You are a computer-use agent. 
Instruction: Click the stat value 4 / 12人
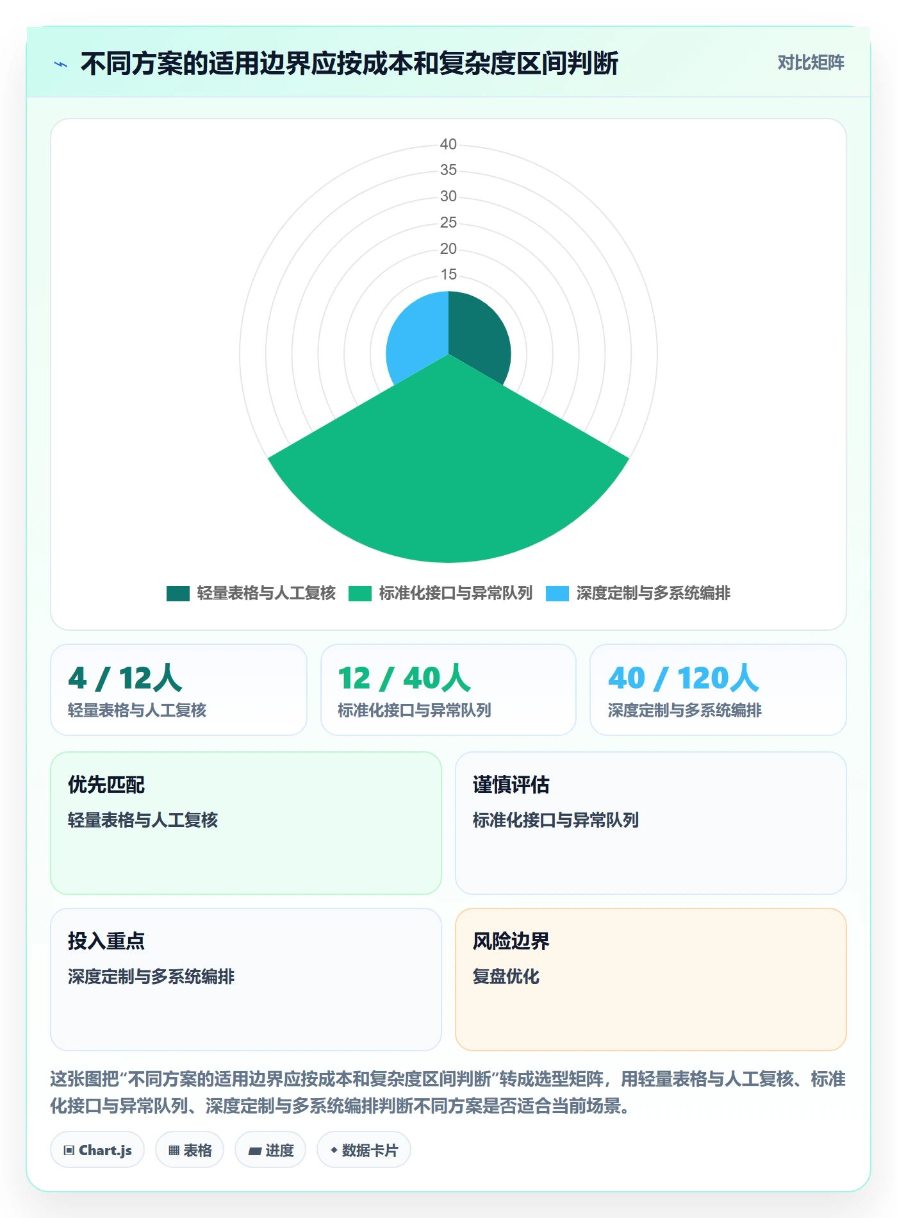(126, 678)
